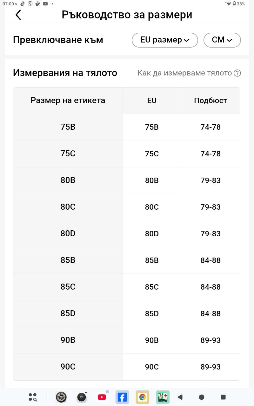Launch YouTube from the taskbar
Viewport: 254px width, 406px height.
pyautogui.click(x=102, y=397)
